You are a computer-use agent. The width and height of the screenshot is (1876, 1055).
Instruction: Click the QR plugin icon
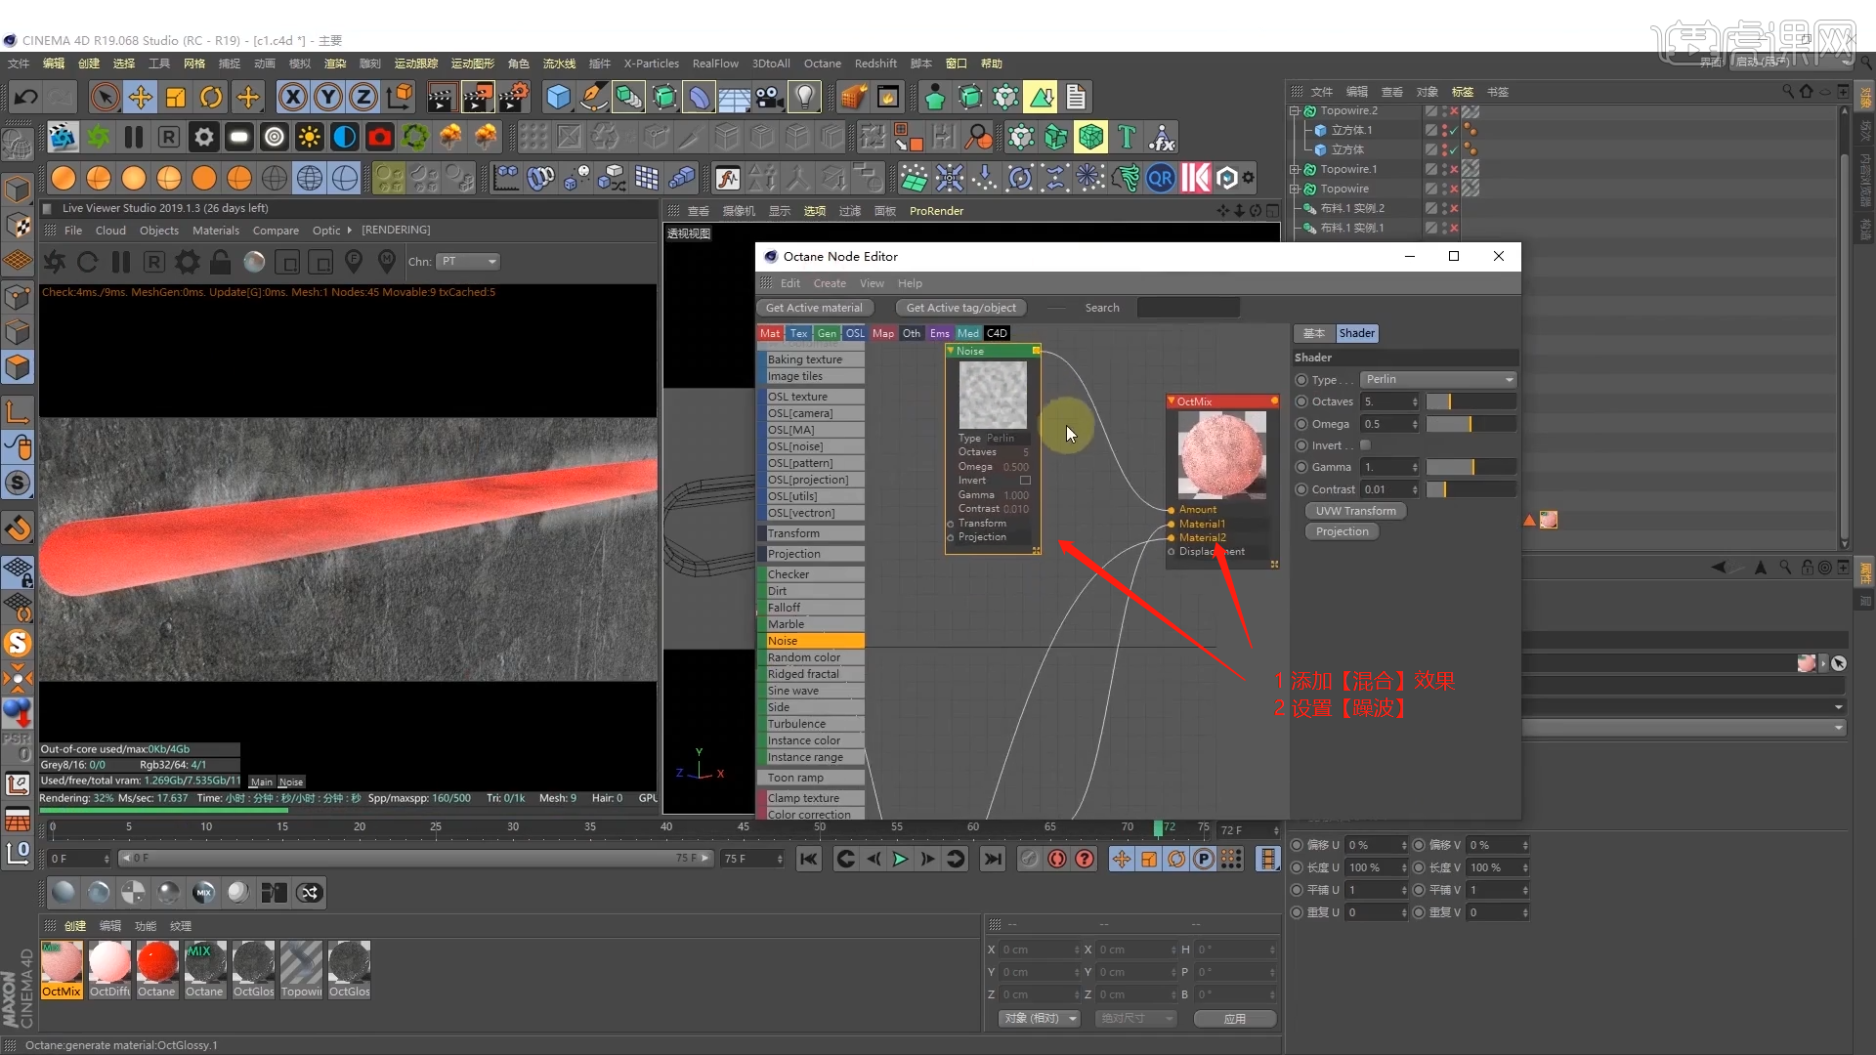click(x=1161, y=179)
